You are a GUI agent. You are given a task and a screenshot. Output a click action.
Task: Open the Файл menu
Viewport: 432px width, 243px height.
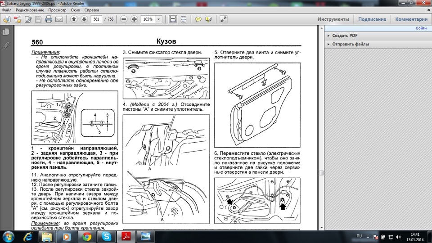coord(7,10)
